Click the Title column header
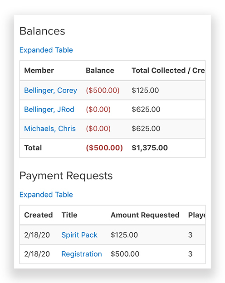This screenshot has height=283, width=225. [69, 215]
